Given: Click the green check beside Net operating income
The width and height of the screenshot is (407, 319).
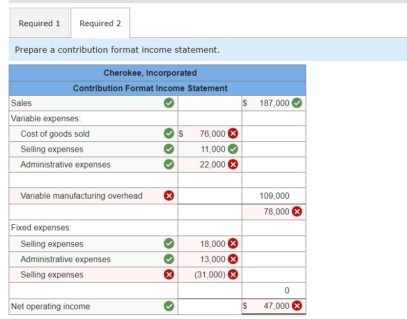Looking at the screenshot, I should 169,306.
